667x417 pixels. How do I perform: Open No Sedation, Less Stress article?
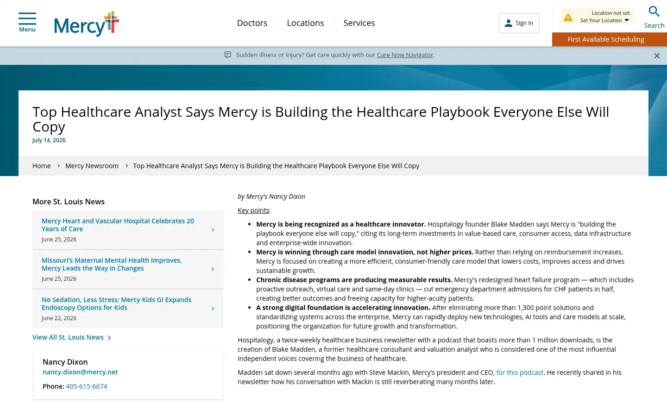point(116,303)
